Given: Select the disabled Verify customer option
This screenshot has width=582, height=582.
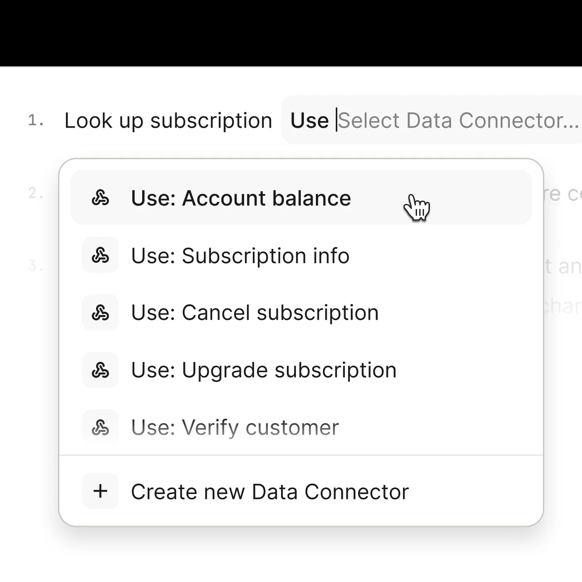Looking at the screenshot, I should pyautogui.click(x=235, y=427).
